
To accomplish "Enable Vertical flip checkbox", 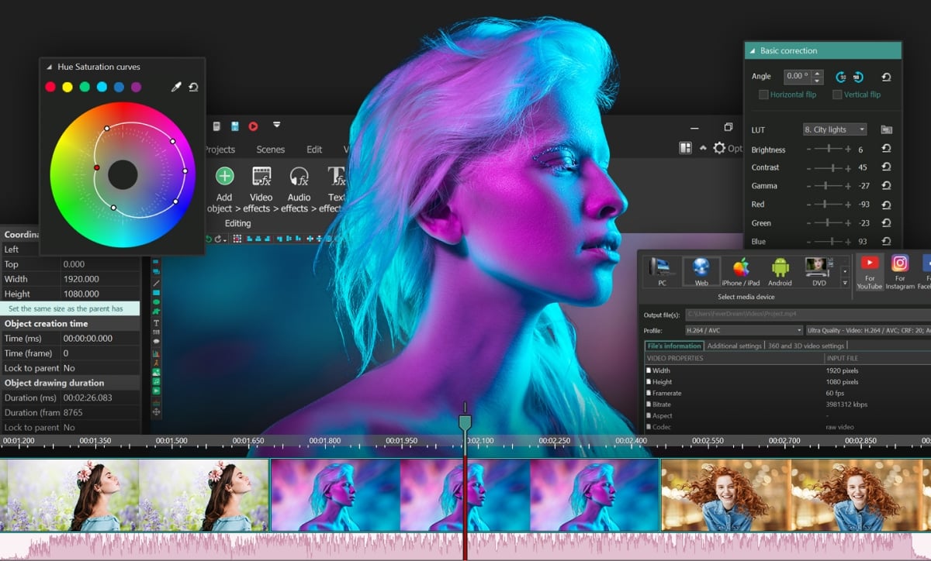I will pyautogui.click(x=837, y=95).
